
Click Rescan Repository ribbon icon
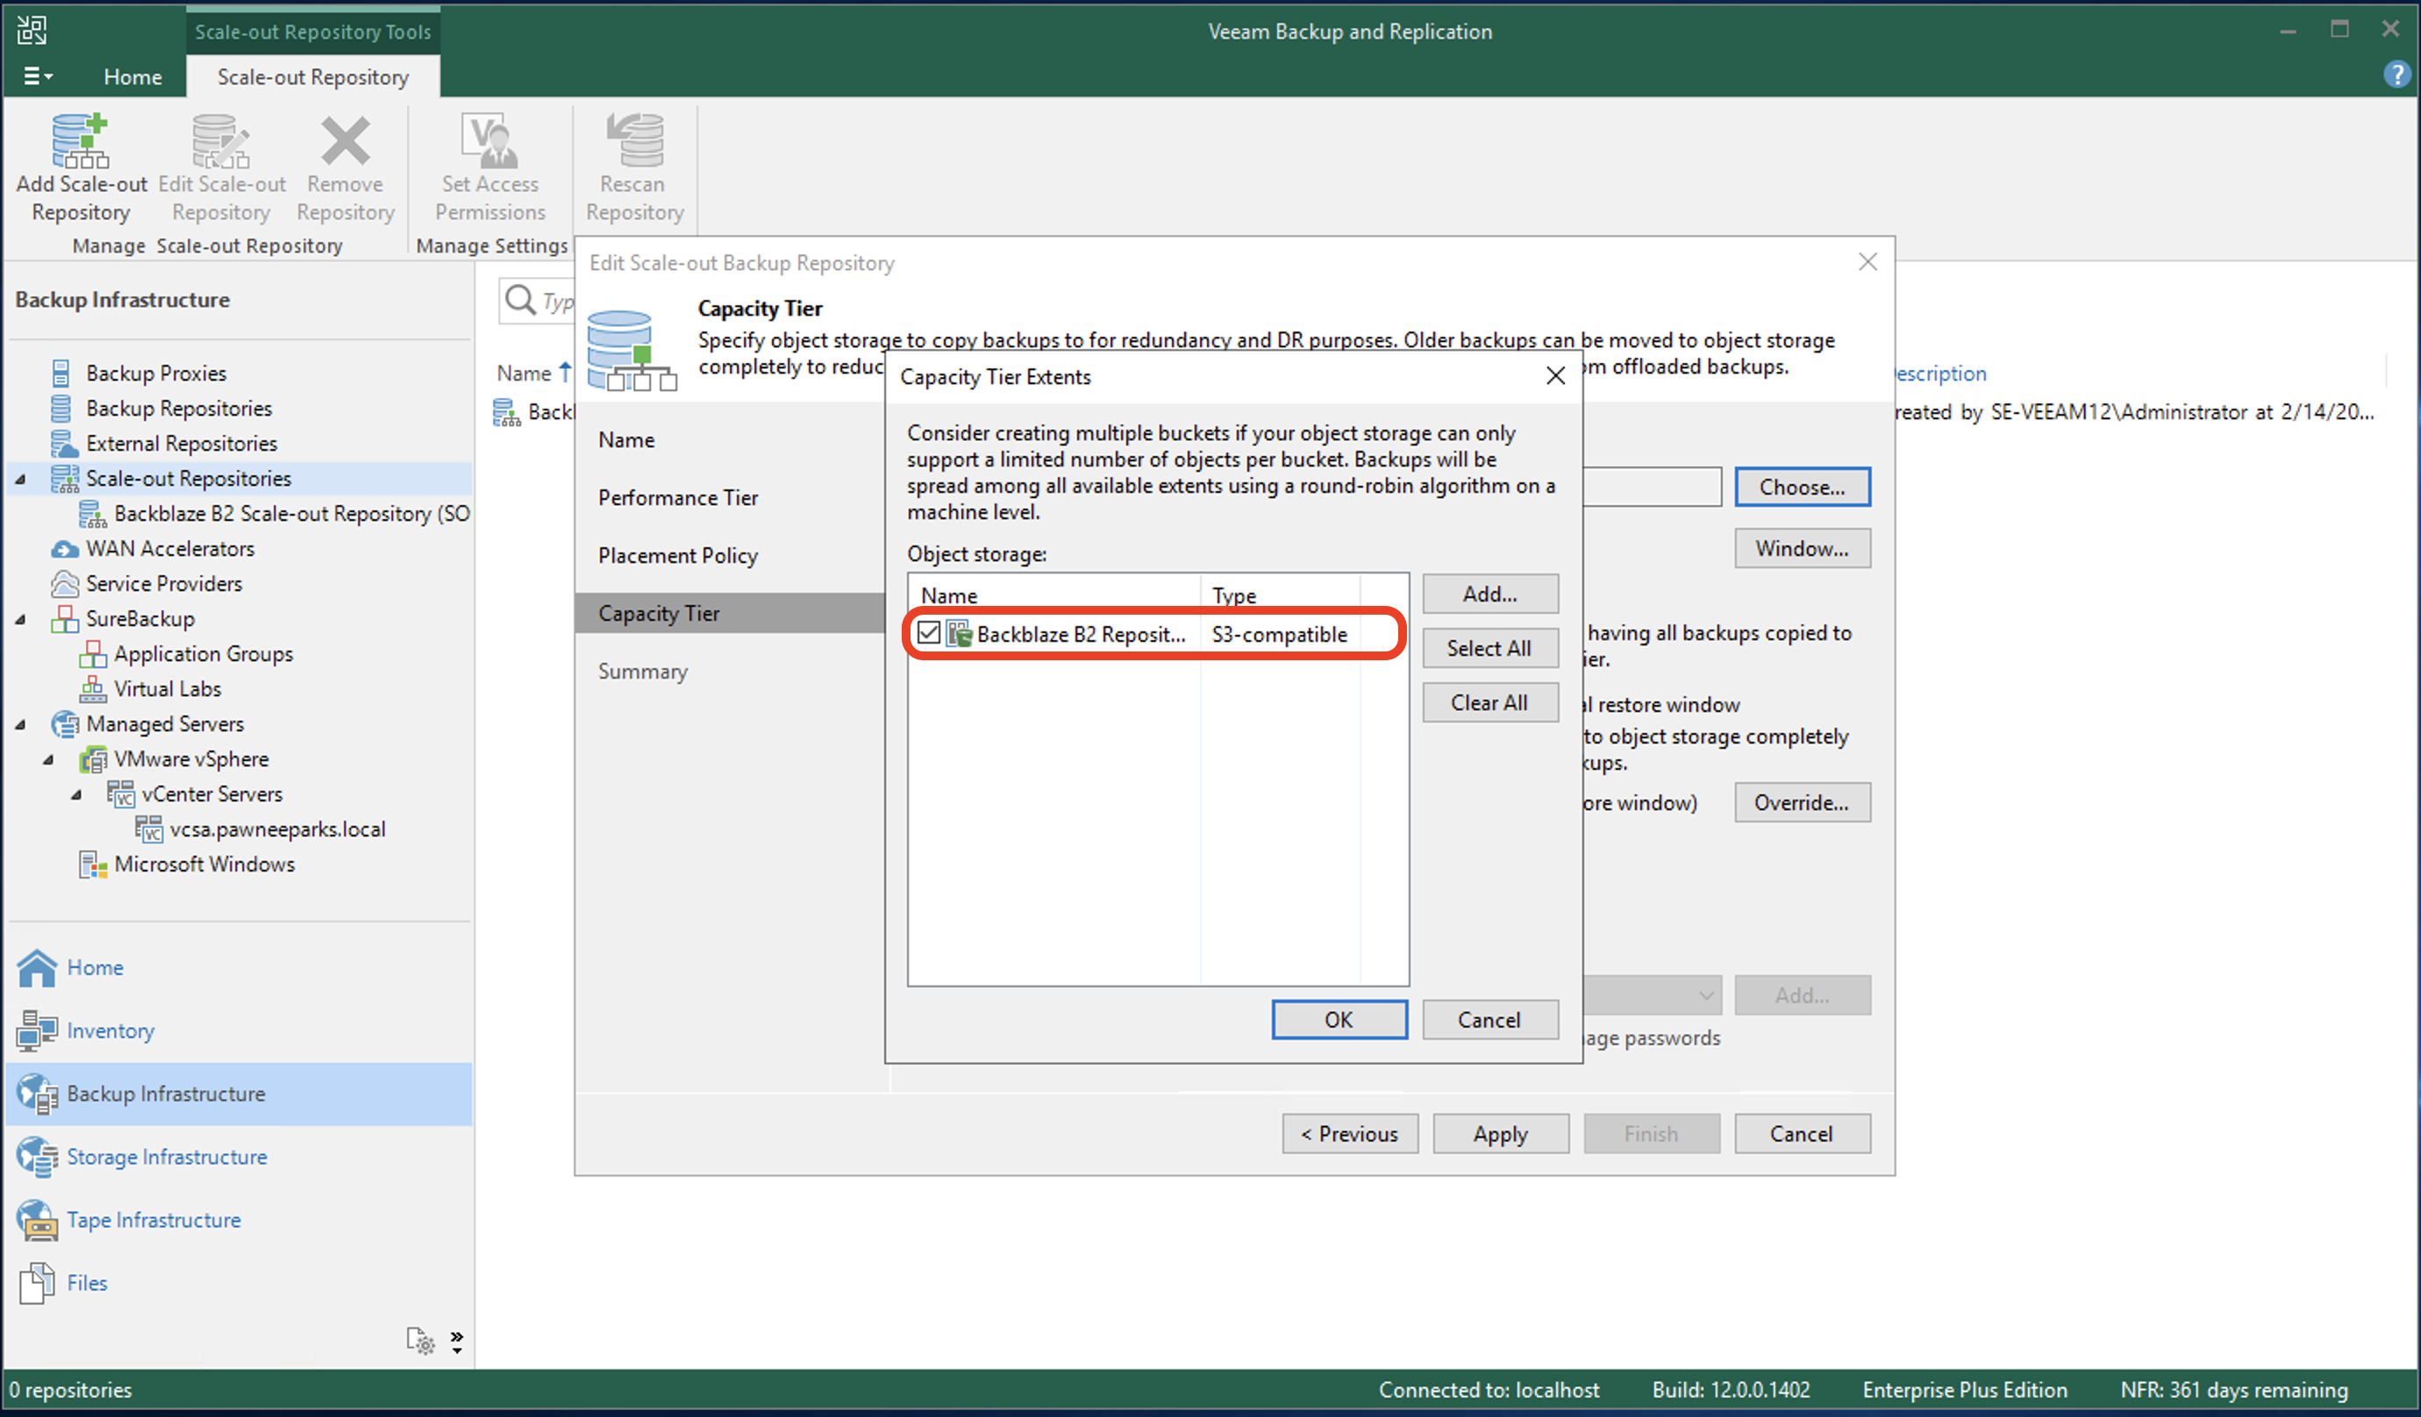click(x=634, y=140)
